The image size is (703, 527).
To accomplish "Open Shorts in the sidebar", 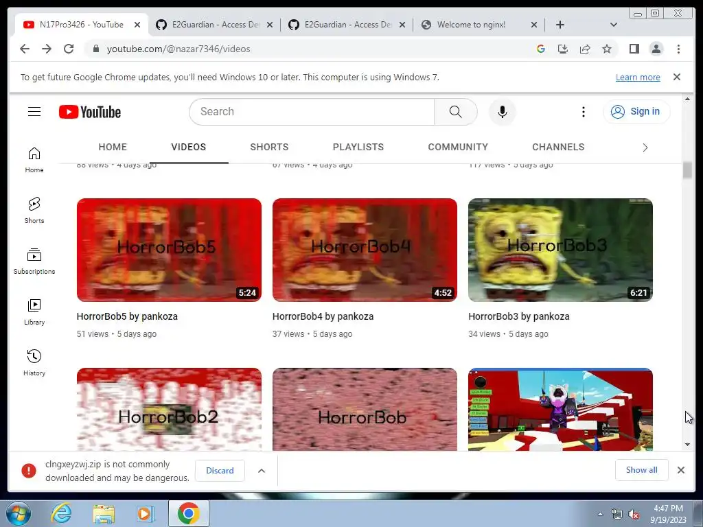I will click(34, 210).
